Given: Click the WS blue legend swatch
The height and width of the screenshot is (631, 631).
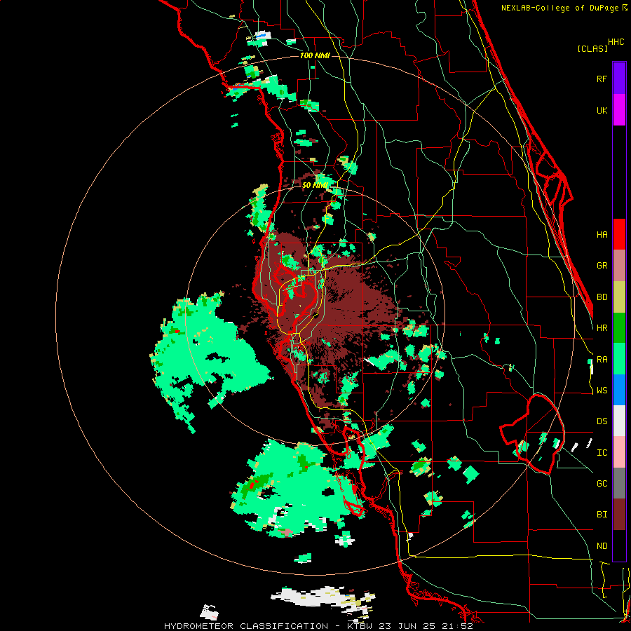Looking at the screenshot, I should pos(619,390).
